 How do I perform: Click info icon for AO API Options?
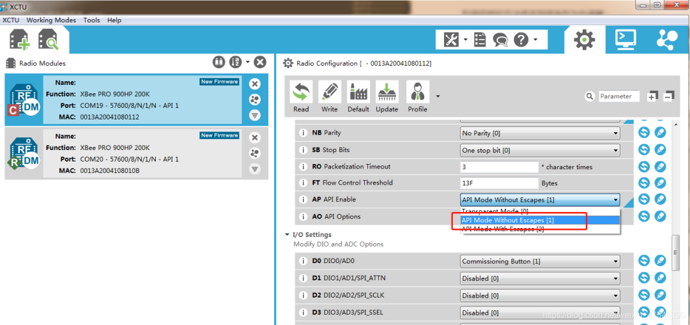(303, 217)
